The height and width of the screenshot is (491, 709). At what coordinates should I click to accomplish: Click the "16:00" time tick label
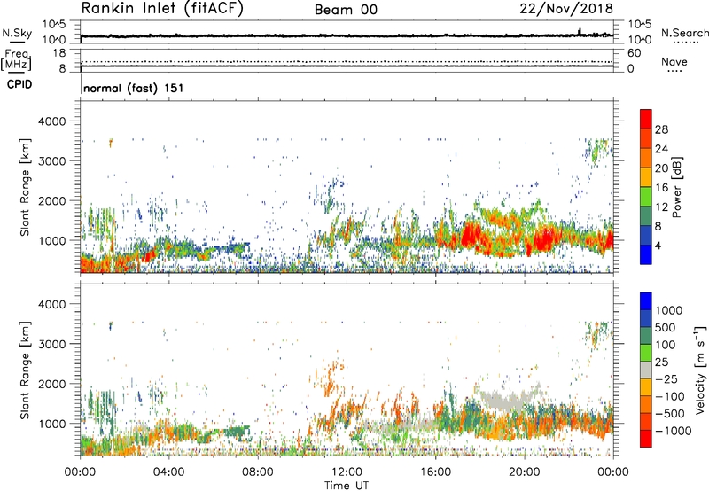[x=435, y=472]
